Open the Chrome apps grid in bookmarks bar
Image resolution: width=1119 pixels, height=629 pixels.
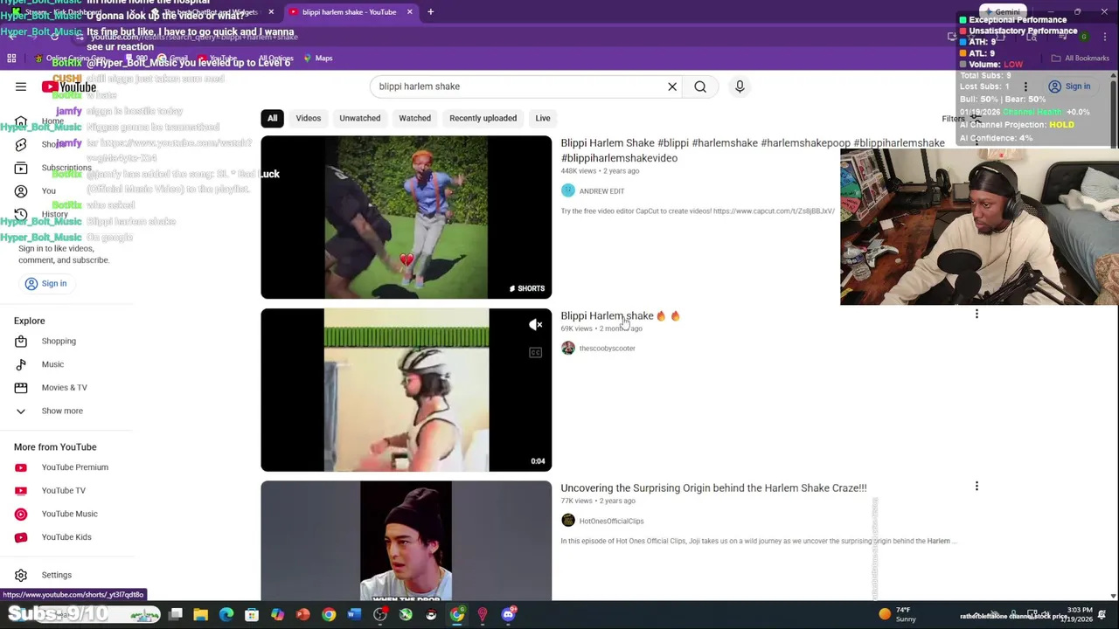pyautogui.click(x=11, y=59)
